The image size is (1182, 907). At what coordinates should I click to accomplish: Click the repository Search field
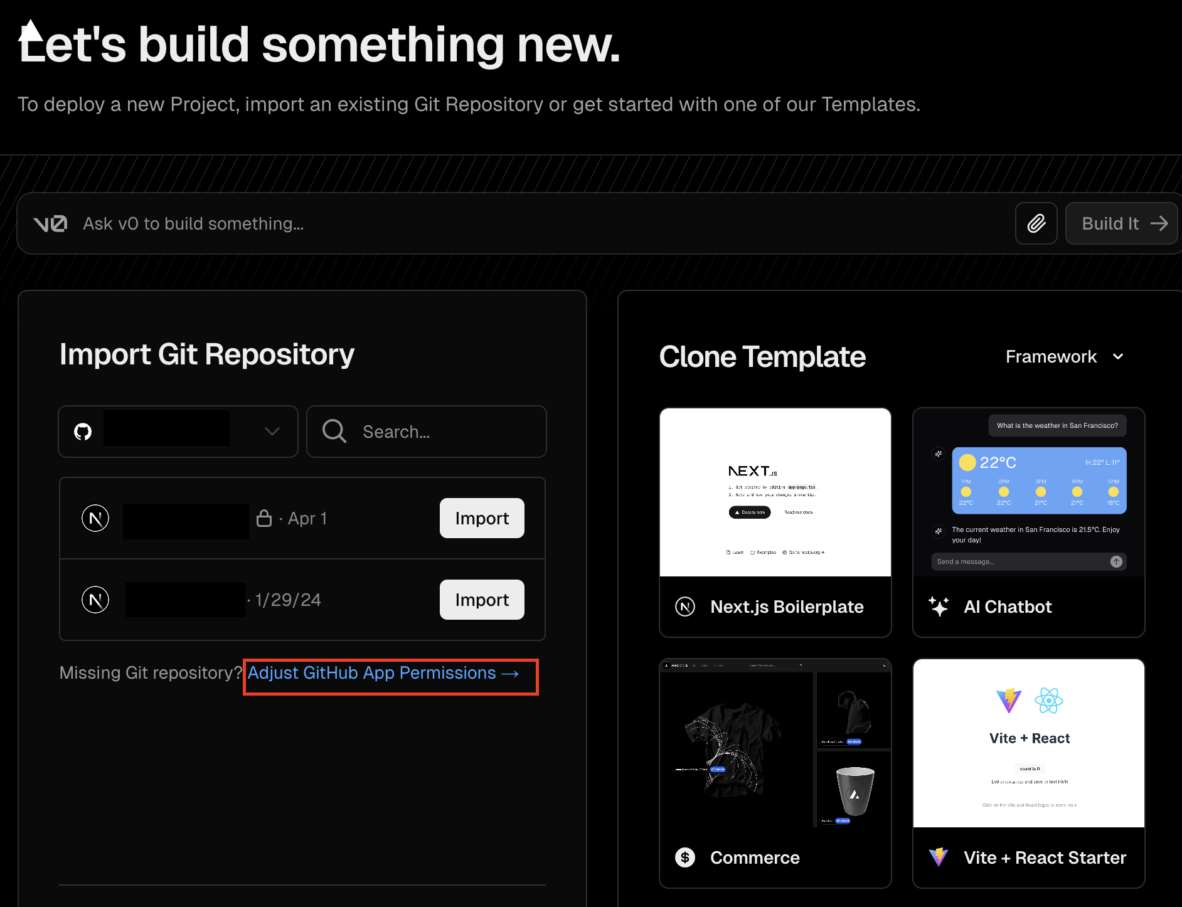427,432
